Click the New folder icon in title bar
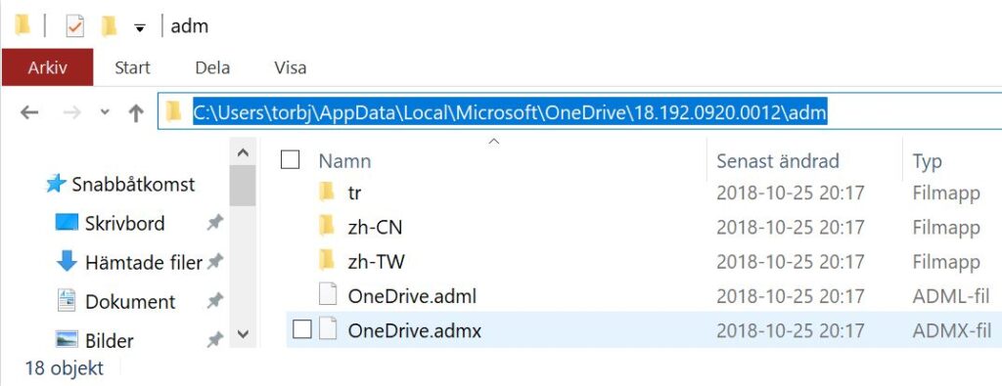Screen dimensions: 1002x386 [110, 26]
